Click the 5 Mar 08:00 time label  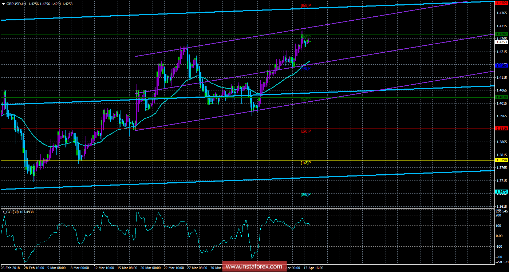click(x=57, y=268)
